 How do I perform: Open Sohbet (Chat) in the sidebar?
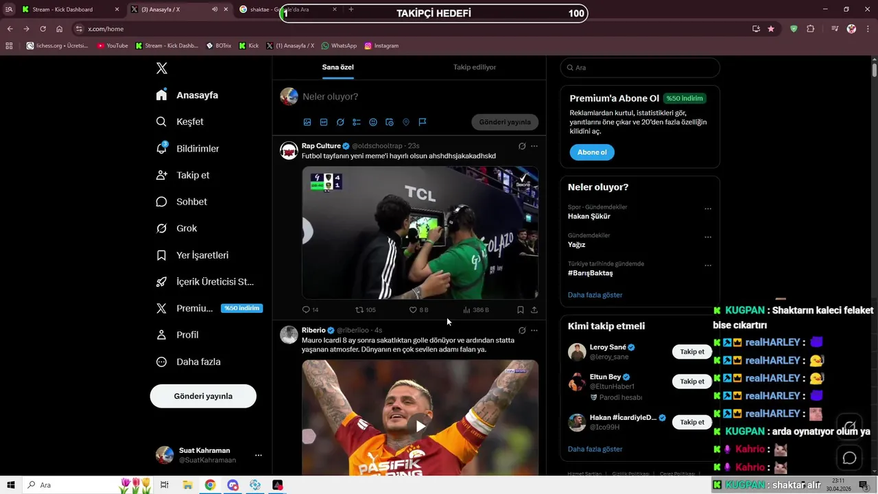181,202
